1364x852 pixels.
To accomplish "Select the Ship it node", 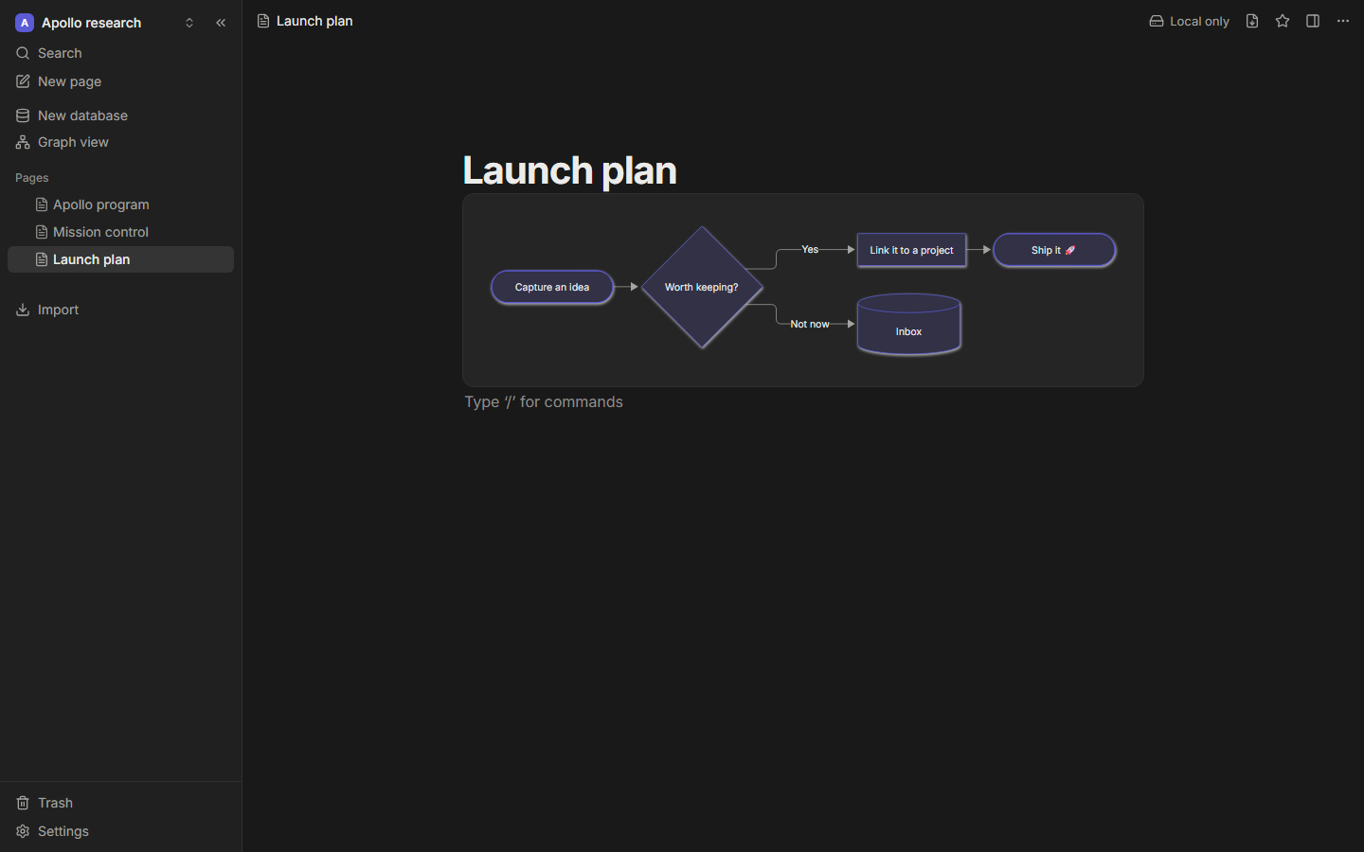I will coord(1054,250).
